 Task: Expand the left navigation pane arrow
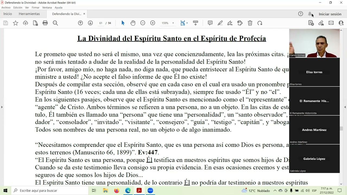point(2,107)
